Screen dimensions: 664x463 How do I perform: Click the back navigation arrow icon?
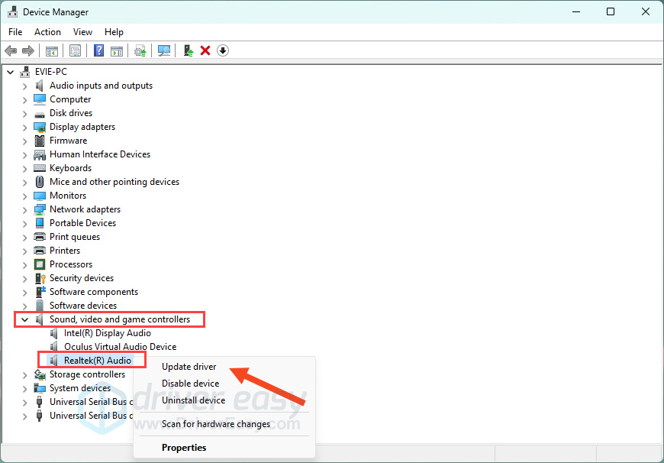10,50
